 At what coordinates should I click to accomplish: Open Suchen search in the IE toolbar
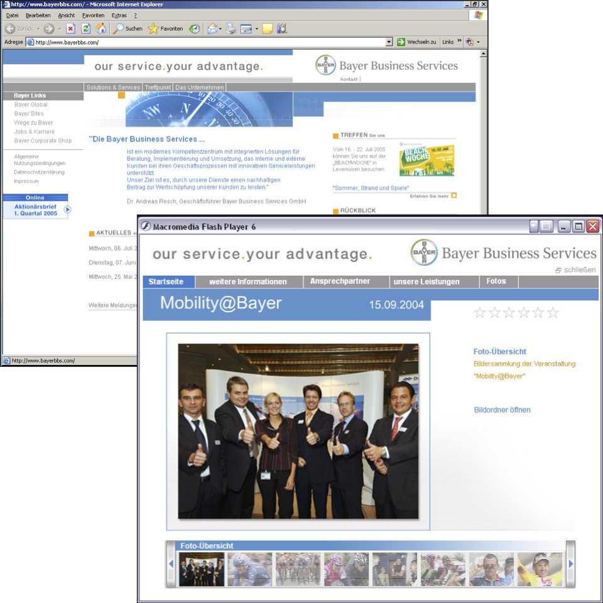pyautogui.click(x=128, y=28)
